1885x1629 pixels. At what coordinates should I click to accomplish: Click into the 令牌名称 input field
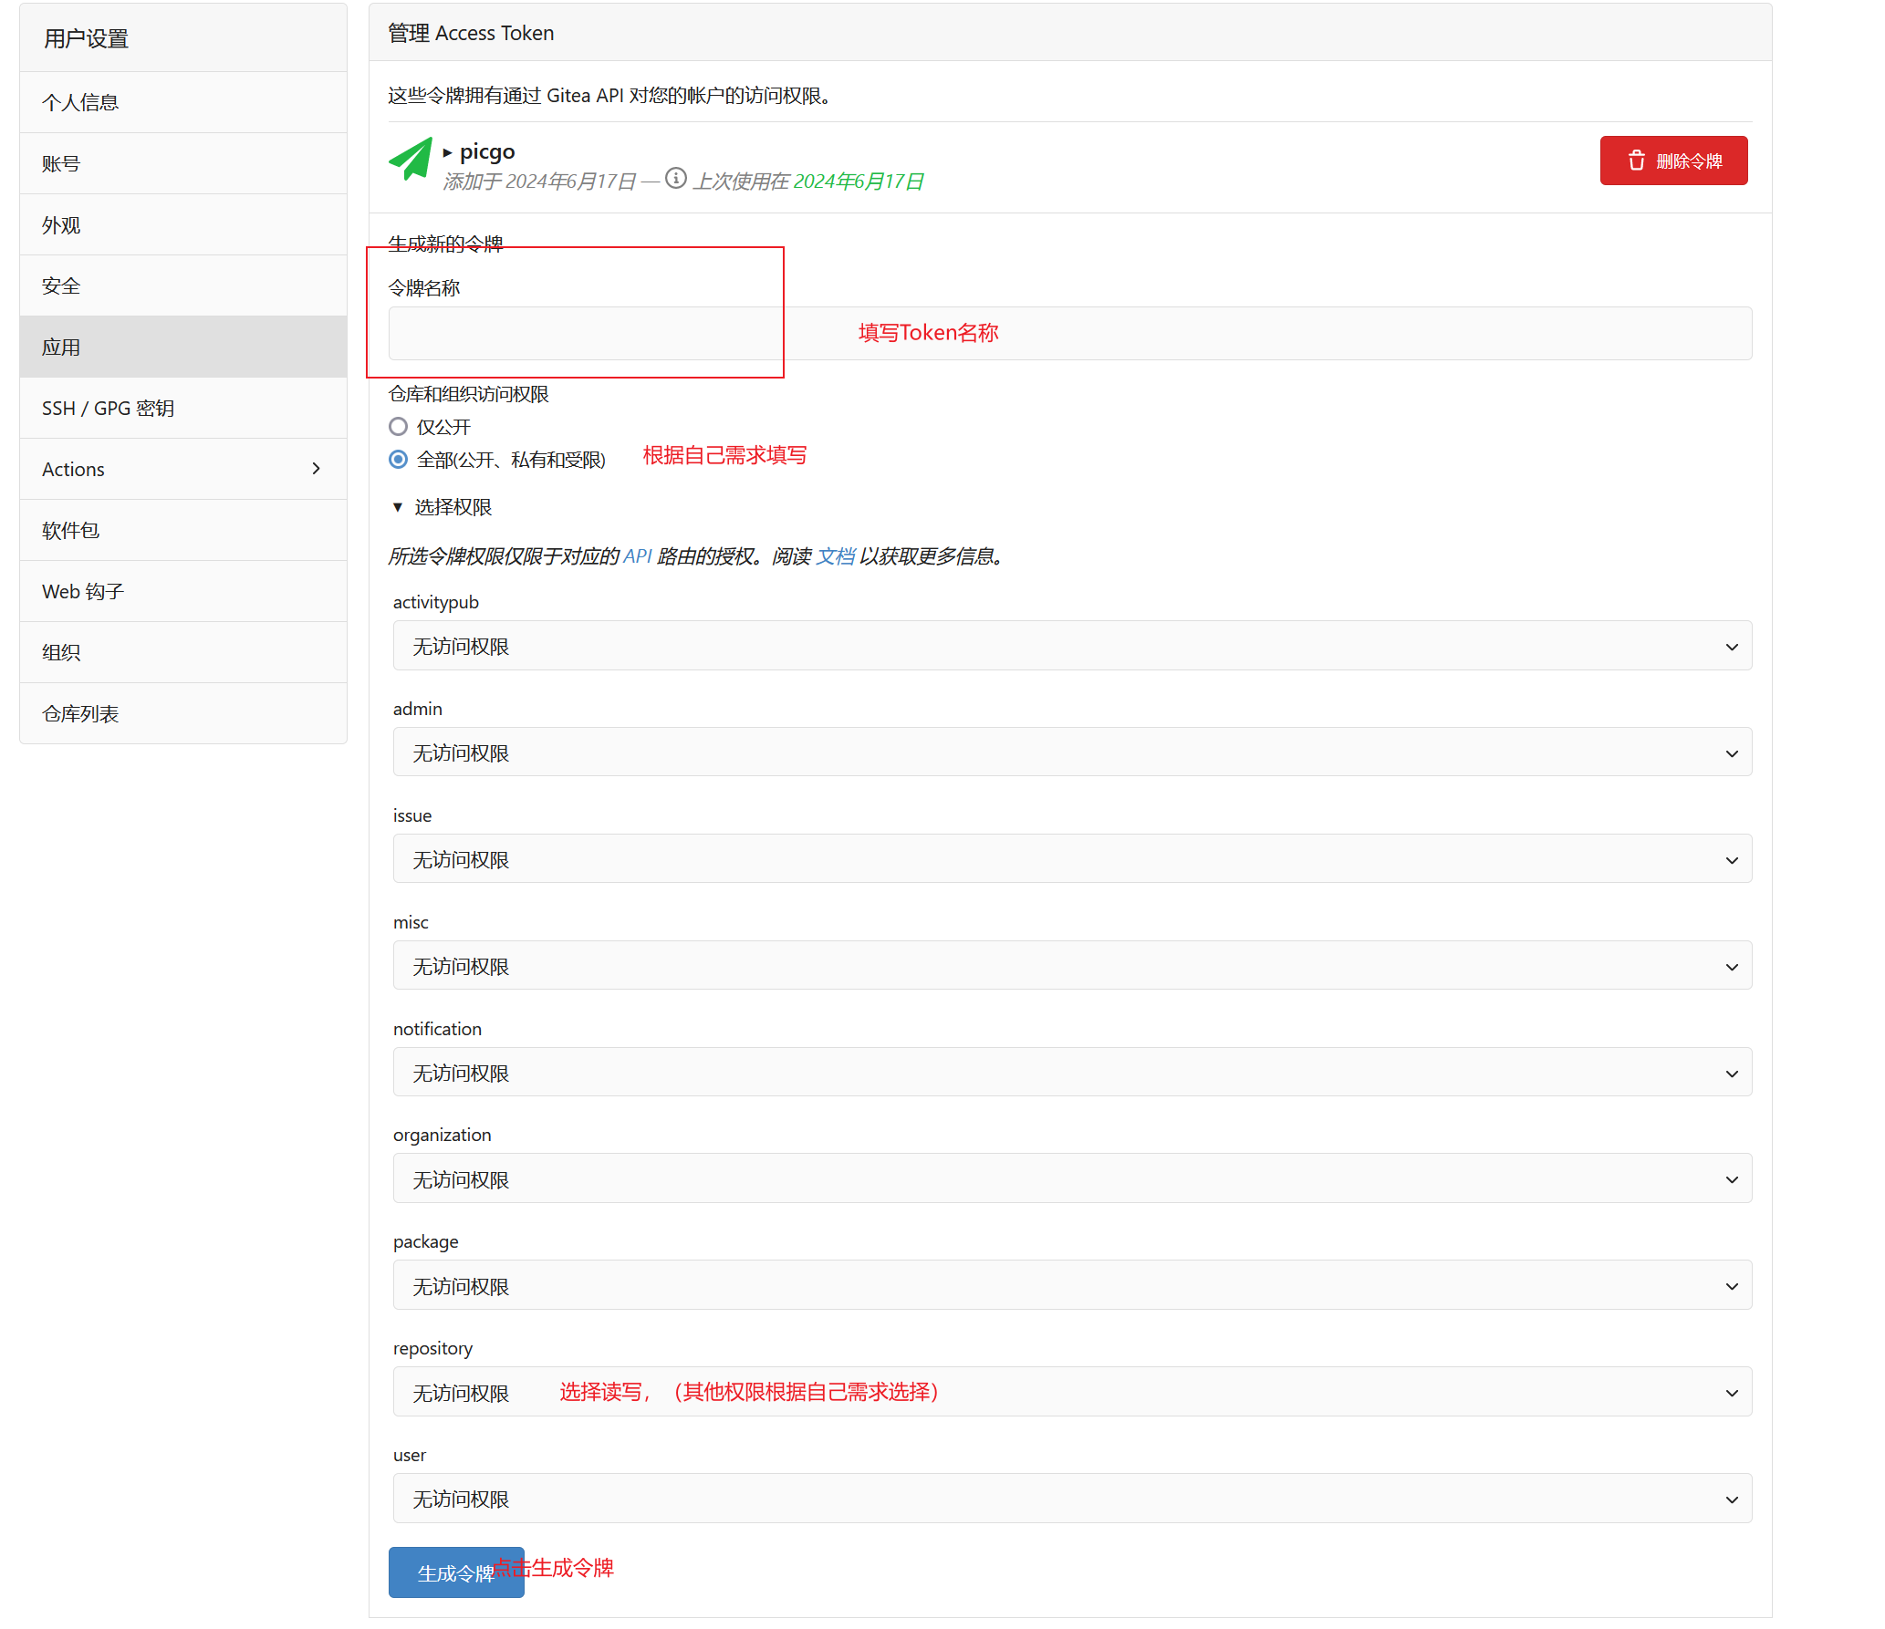coord(1069,334)
